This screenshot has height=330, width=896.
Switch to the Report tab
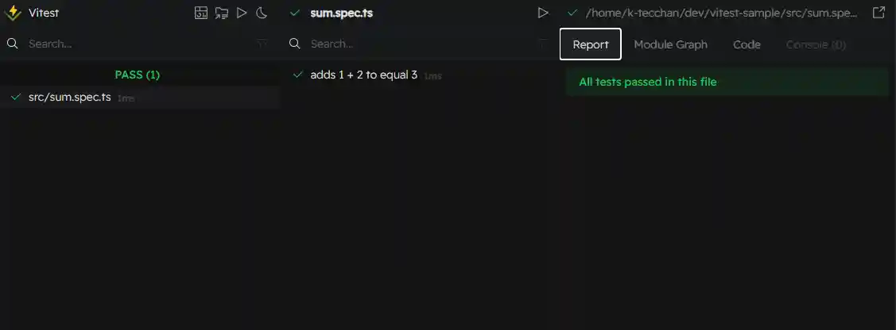(591, 44)
